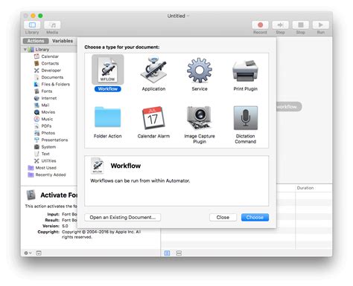The image size is (353, 286).
Task: Show the variables split view icon
Action: point(179,253)
